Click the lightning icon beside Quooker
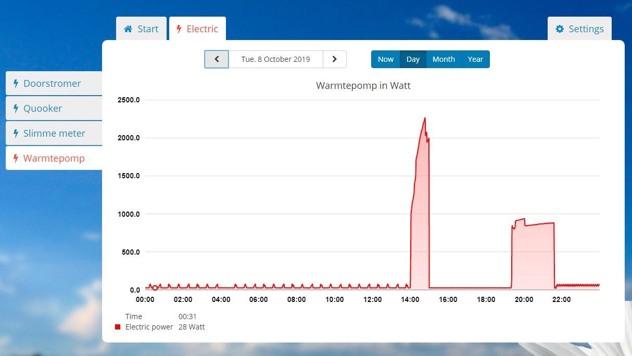The image size is (632, 356). point(16,108)
